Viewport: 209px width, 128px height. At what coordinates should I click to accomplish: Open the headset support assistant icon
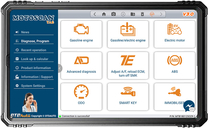tap(152, 14)
